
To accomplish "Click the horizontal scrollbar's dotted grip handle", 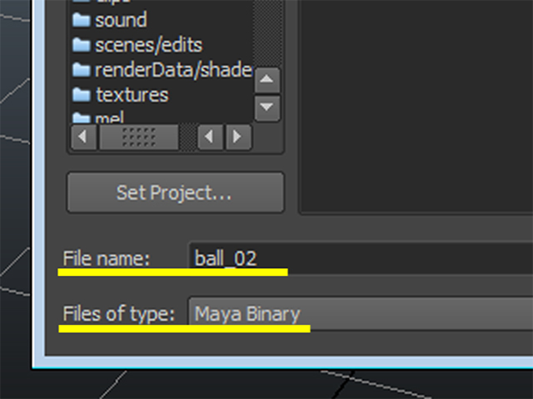I will (x=139, y=137).
